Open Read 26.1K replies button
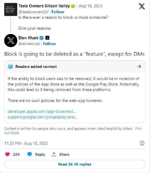Image resolution: width=150 pixels, height=173 pixels. (75, 164)
